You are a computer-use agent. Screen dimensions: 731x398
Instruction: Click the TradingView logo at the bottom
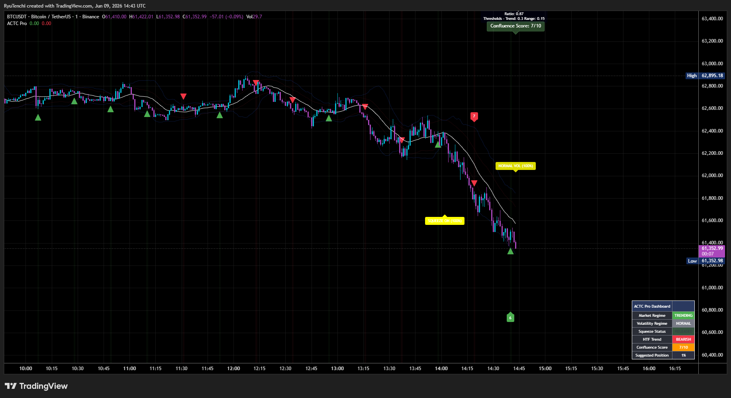[x=36, y=386]
